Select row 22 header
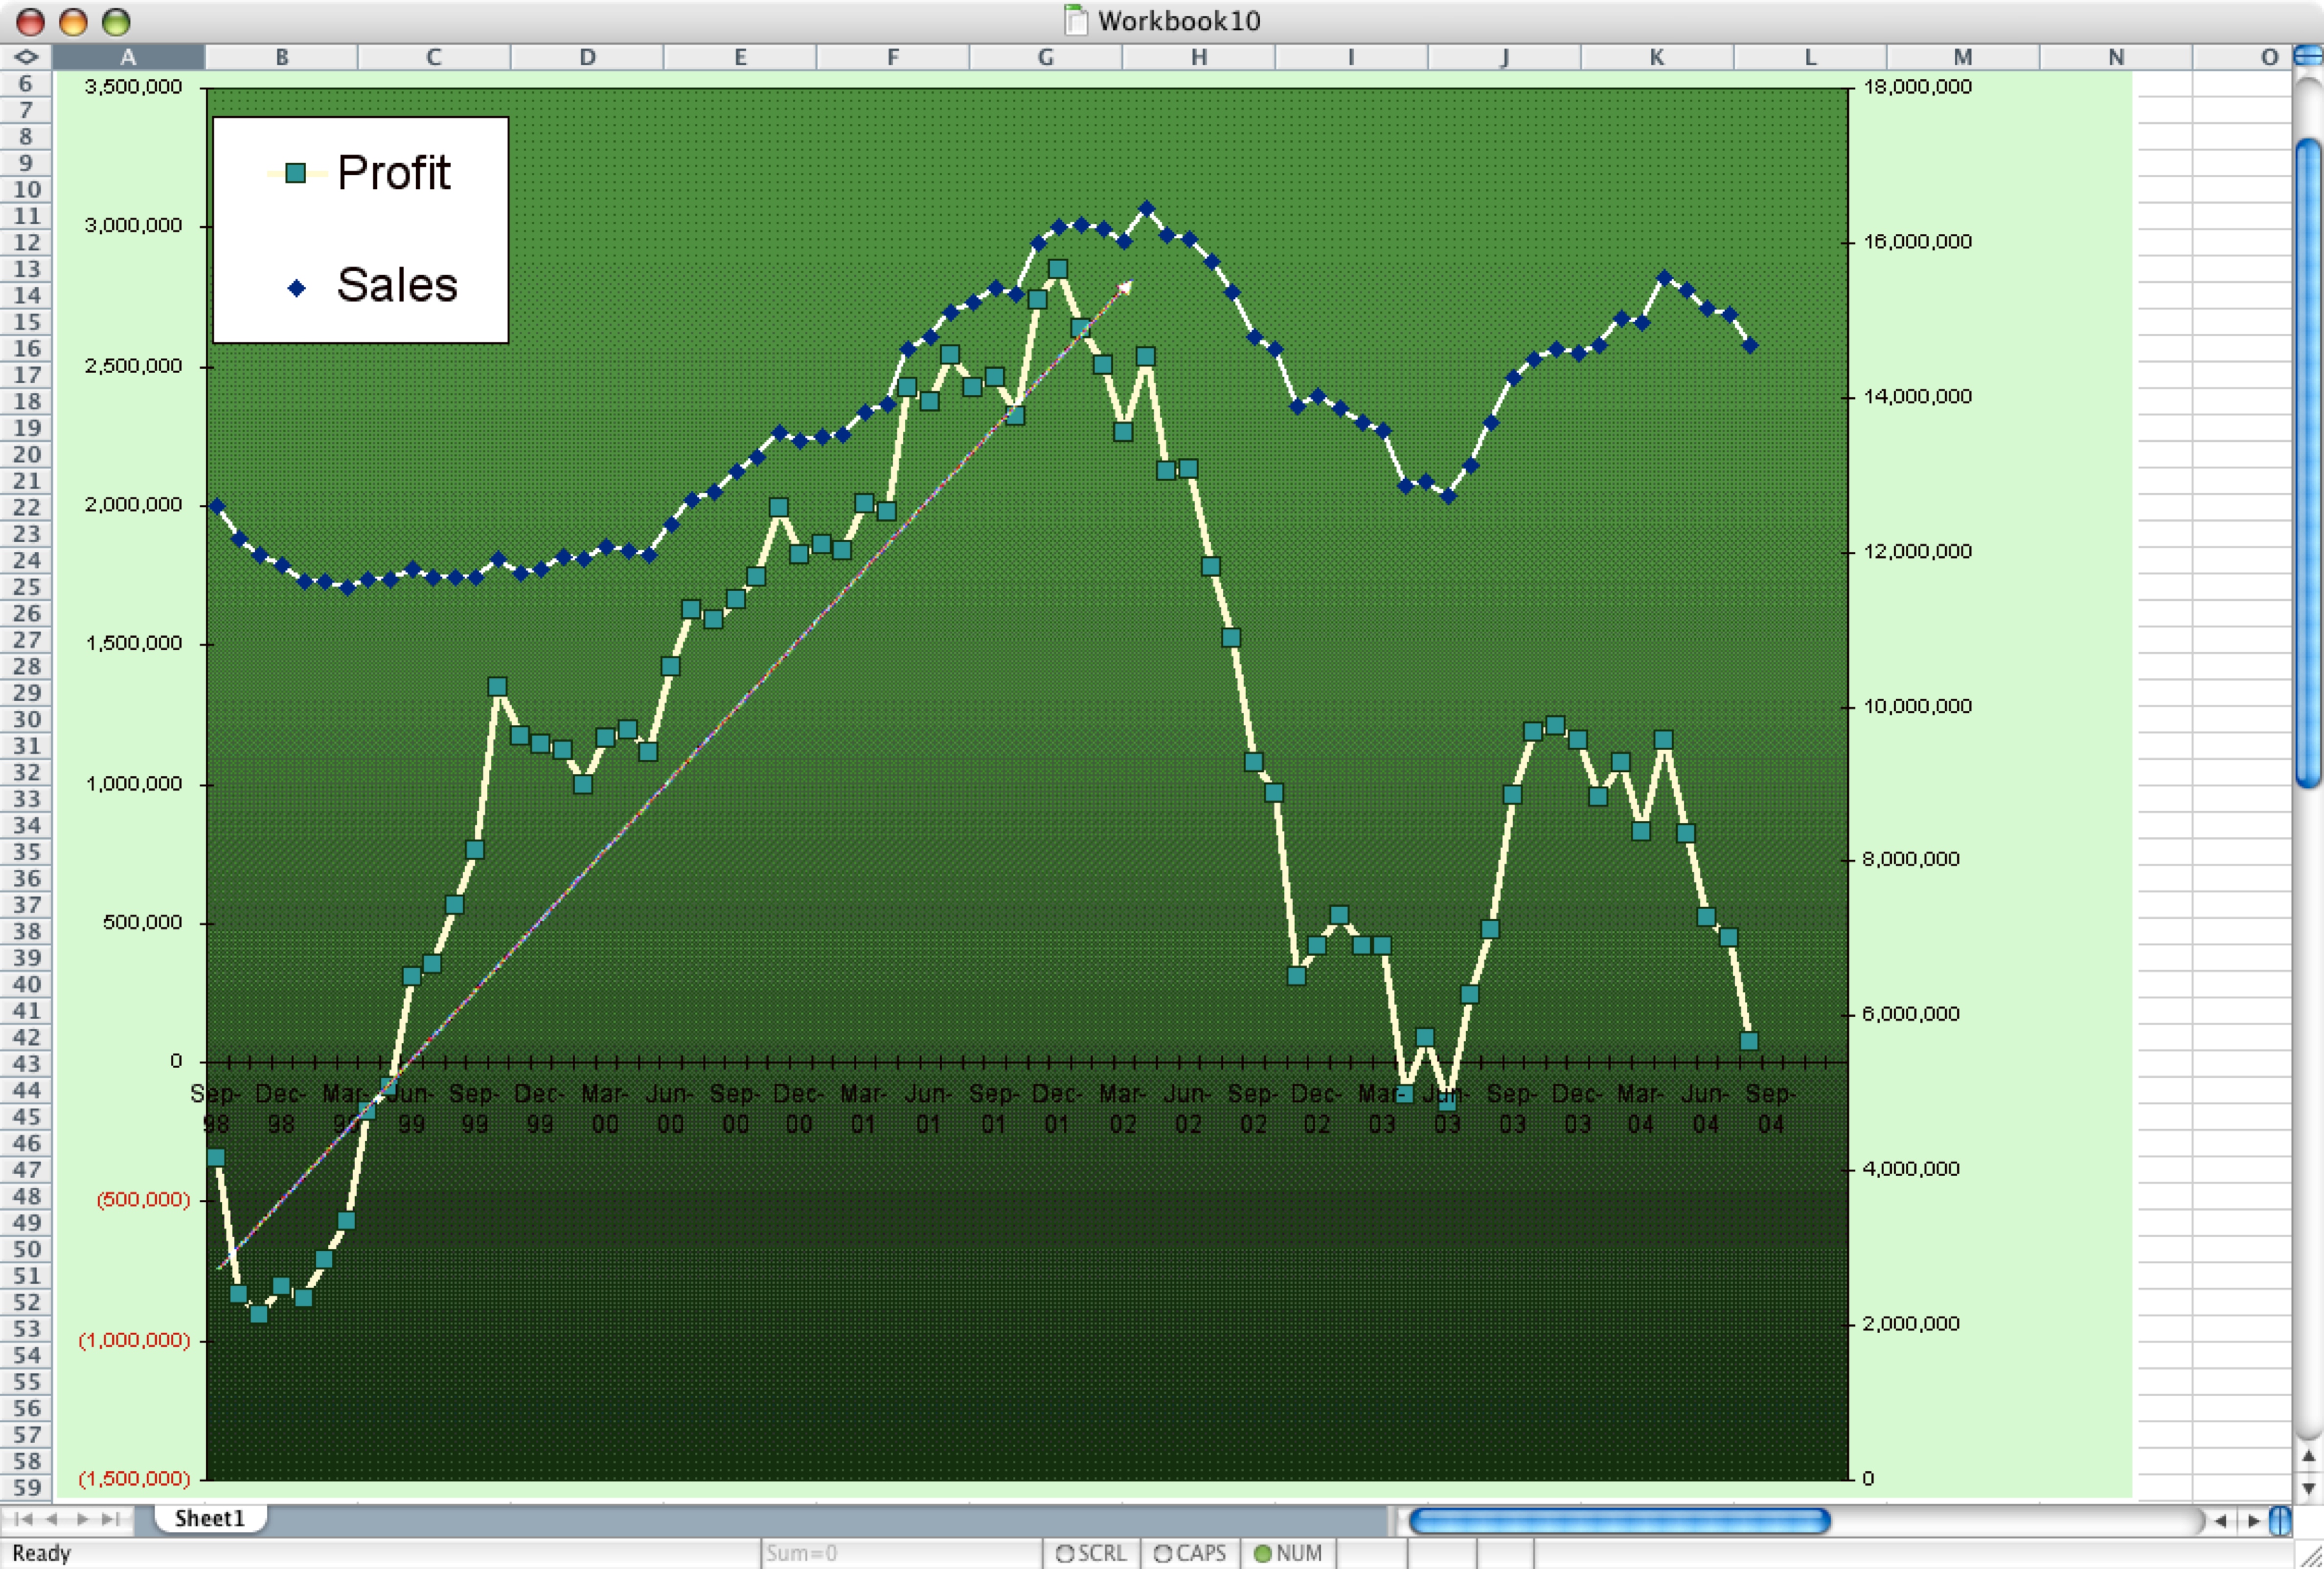2324x1569 pixels. [x=26, y=508]
